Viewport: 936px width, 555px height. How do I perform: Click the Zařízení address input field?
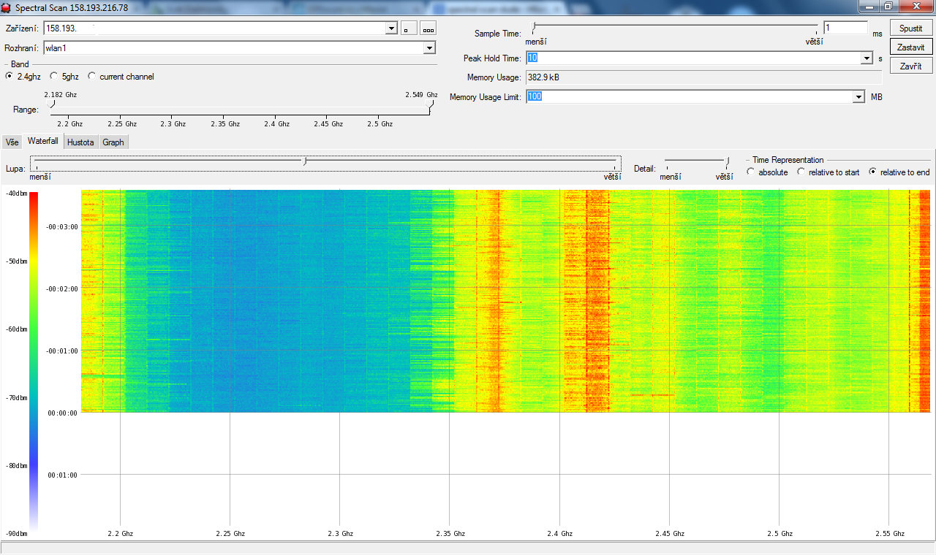click(214, 28)
